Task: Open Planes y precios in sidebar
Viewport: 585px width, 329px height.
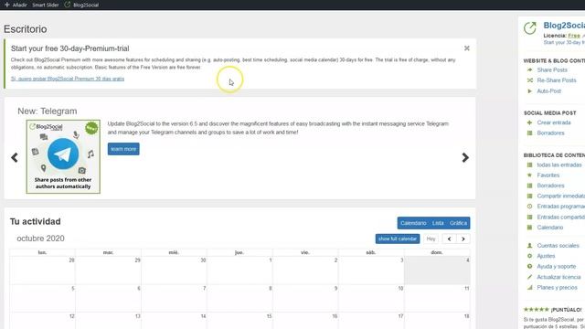Action: coord(557,287)
